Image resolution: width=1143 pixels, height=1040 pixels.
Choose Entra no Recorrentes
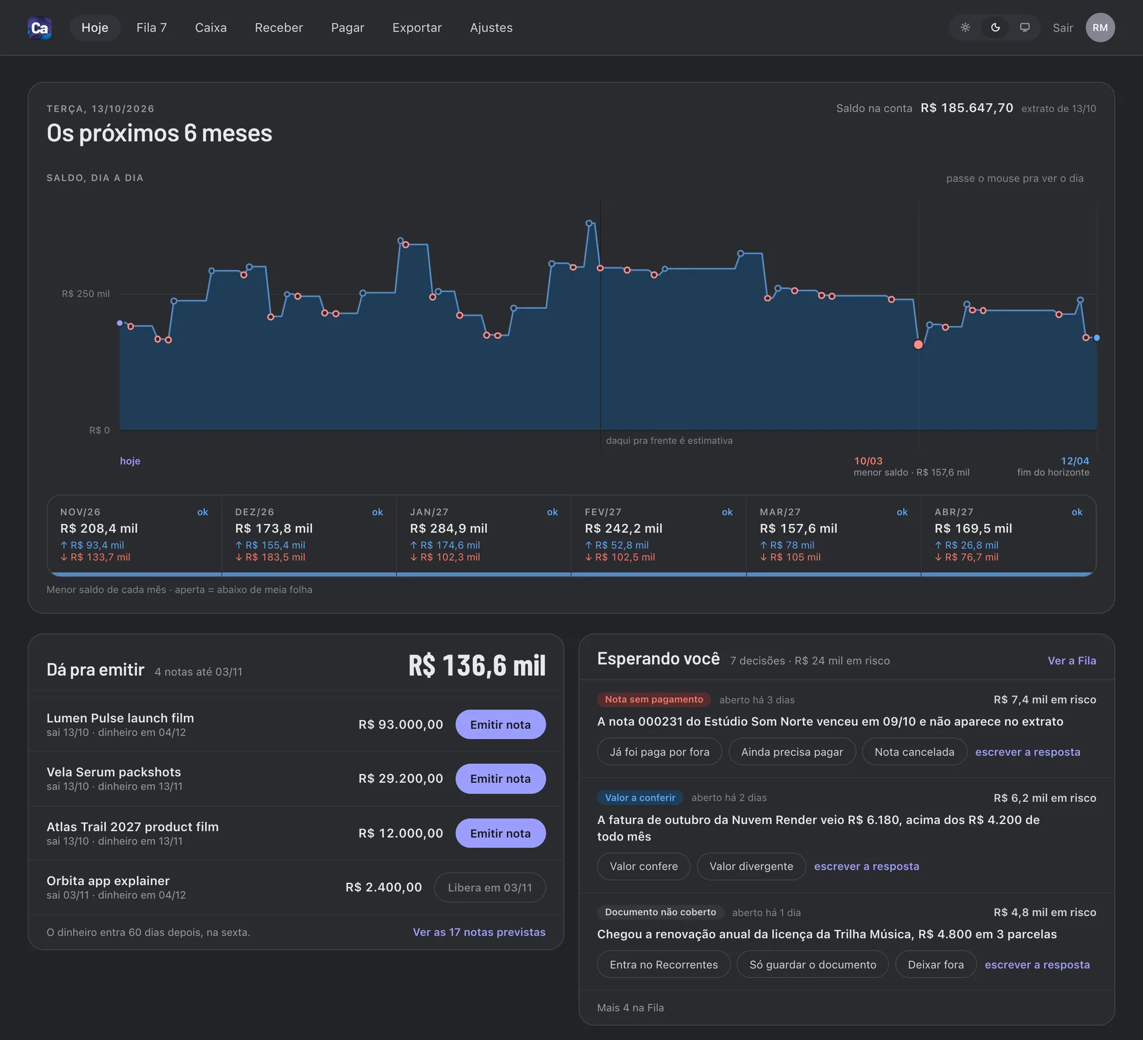(x=663, y=965)
